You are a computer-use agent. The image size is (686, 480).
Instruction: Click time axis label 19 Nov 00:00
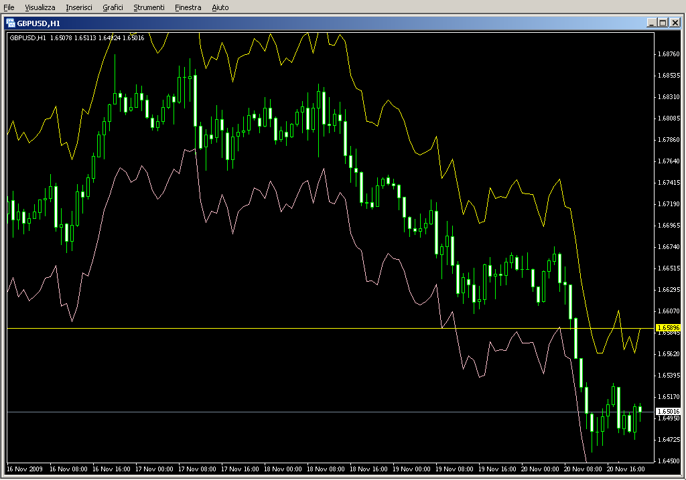[x=411, y=469]
